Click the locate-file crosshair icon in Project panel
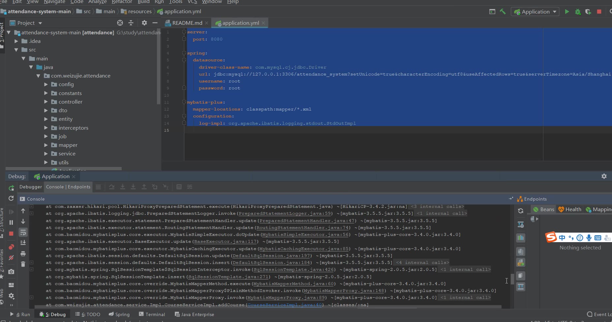The height and width of the screenshot is (322, 612). click(x=120, y=23)
